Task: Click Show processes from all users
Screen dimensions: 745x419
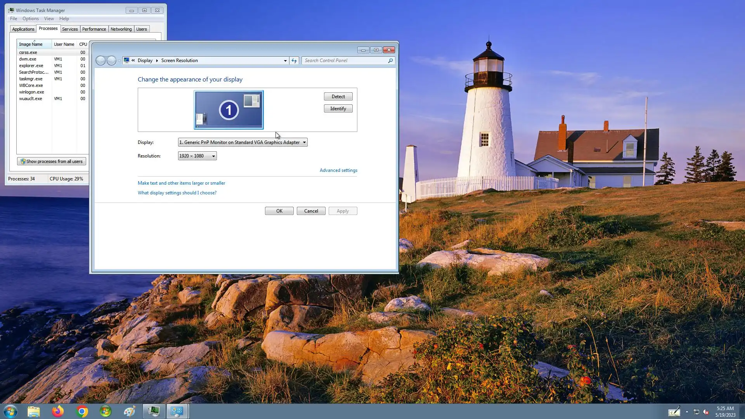Action: coord(52,161)
